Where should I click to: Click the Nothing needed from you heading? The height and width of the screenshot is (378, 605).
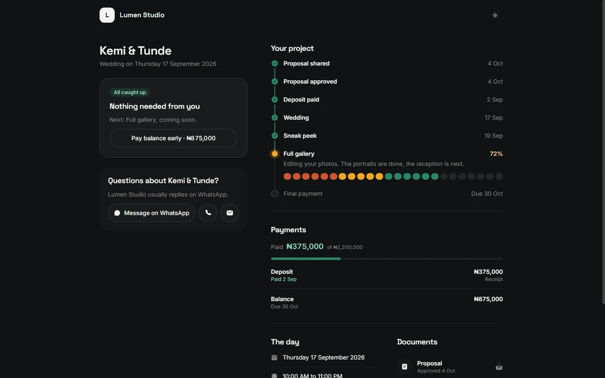(155, 106)
